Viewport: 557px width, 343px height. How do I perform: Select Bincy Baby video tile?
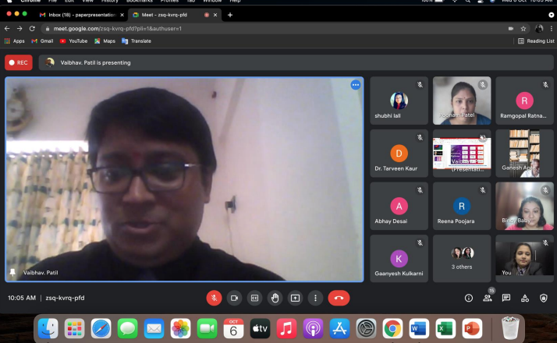click(x=524, y=206)
